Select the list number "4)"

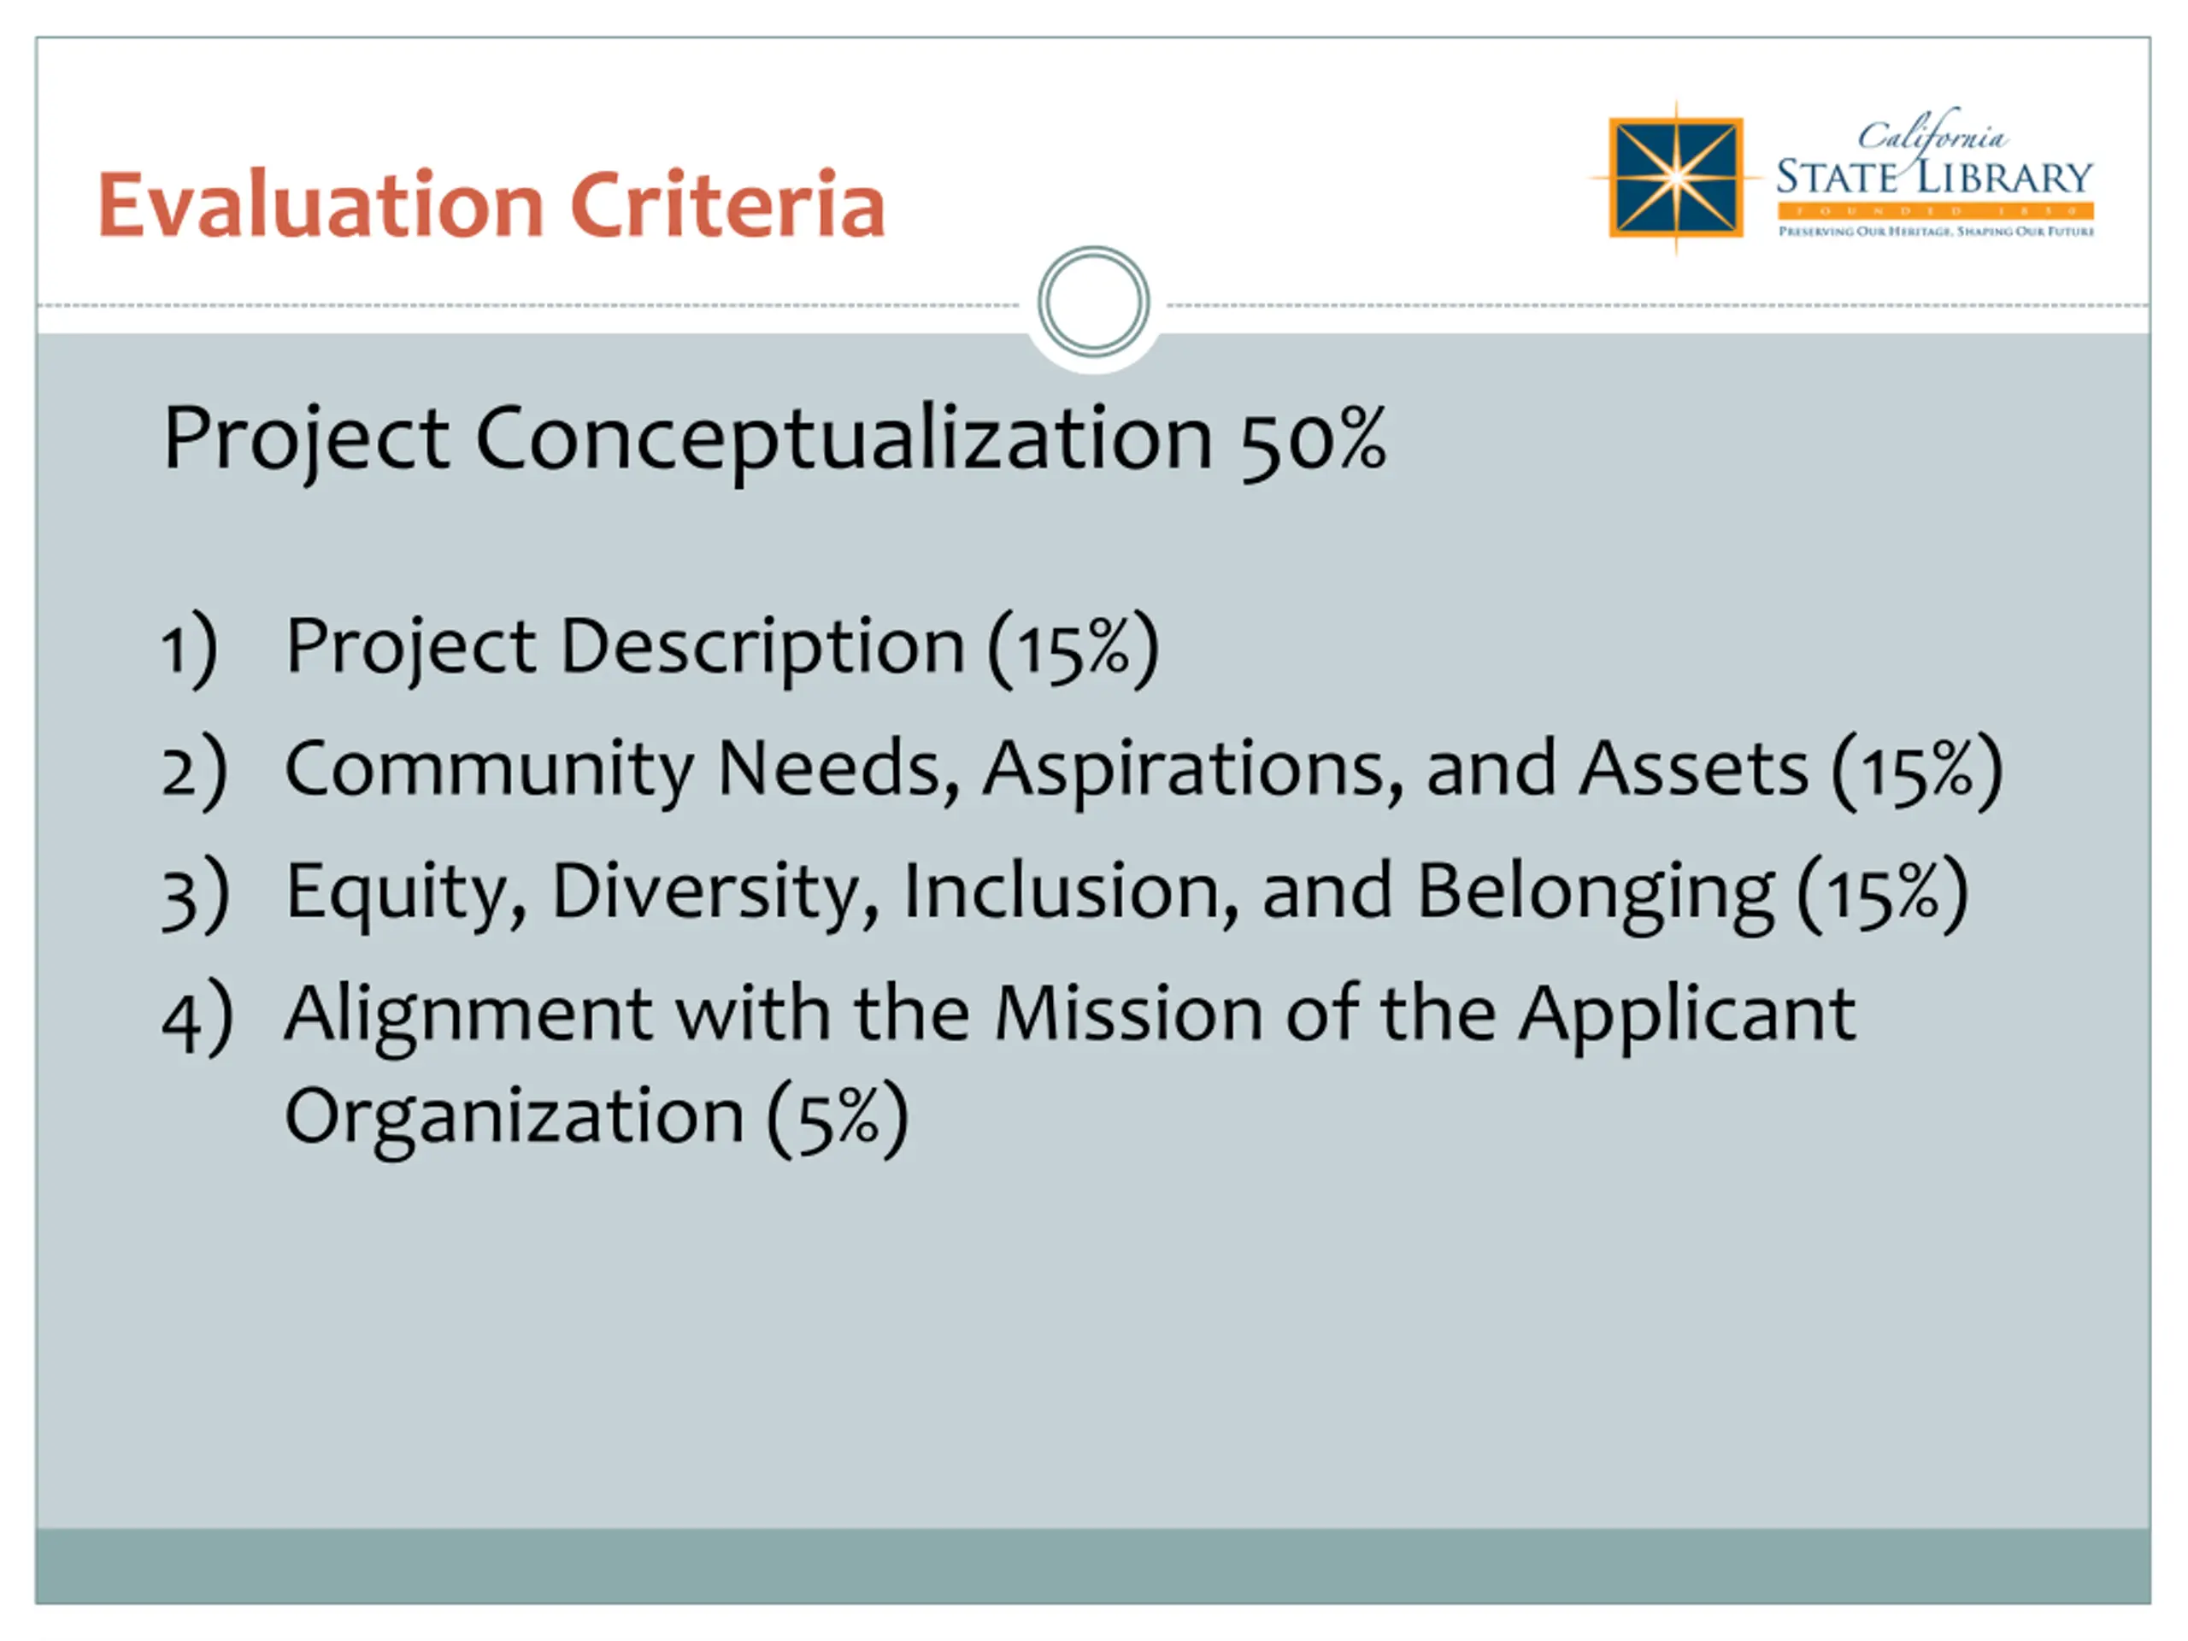click(x=197, y=1017)
